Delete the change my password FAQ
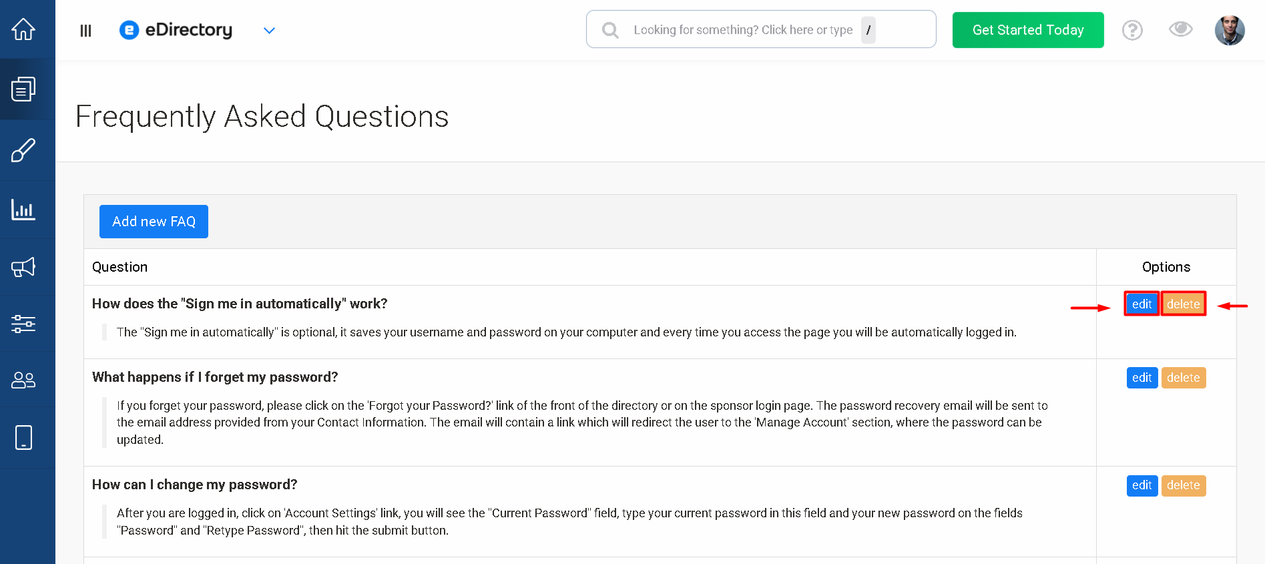This screenshot has height=564, width=1265. coord(1183,485)
